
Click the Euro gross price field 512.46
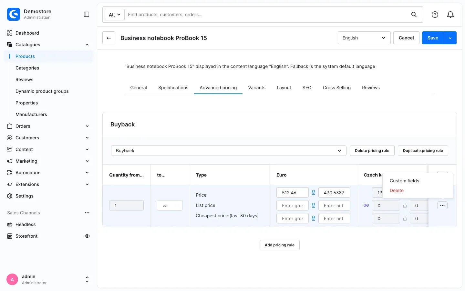292,193
